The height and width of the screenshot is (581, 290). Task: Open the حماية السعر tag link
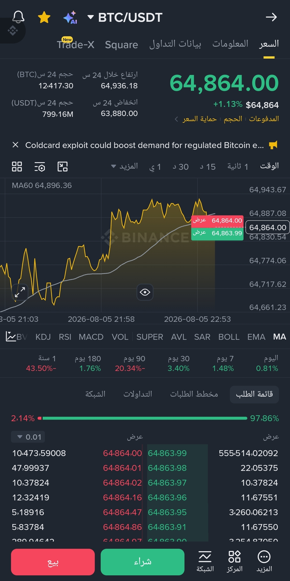[200, 119]
